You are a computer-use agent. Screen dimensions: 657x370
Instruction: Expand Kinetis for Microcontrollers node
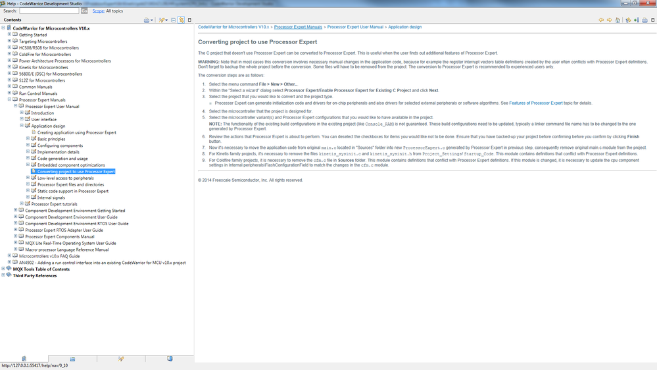coord(9,67)
